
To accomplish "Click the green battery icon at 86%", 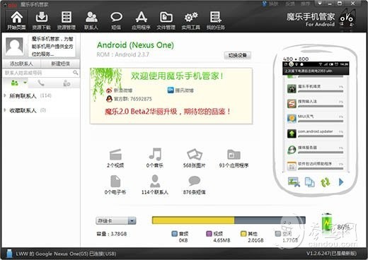I will (x=327, y=223).
